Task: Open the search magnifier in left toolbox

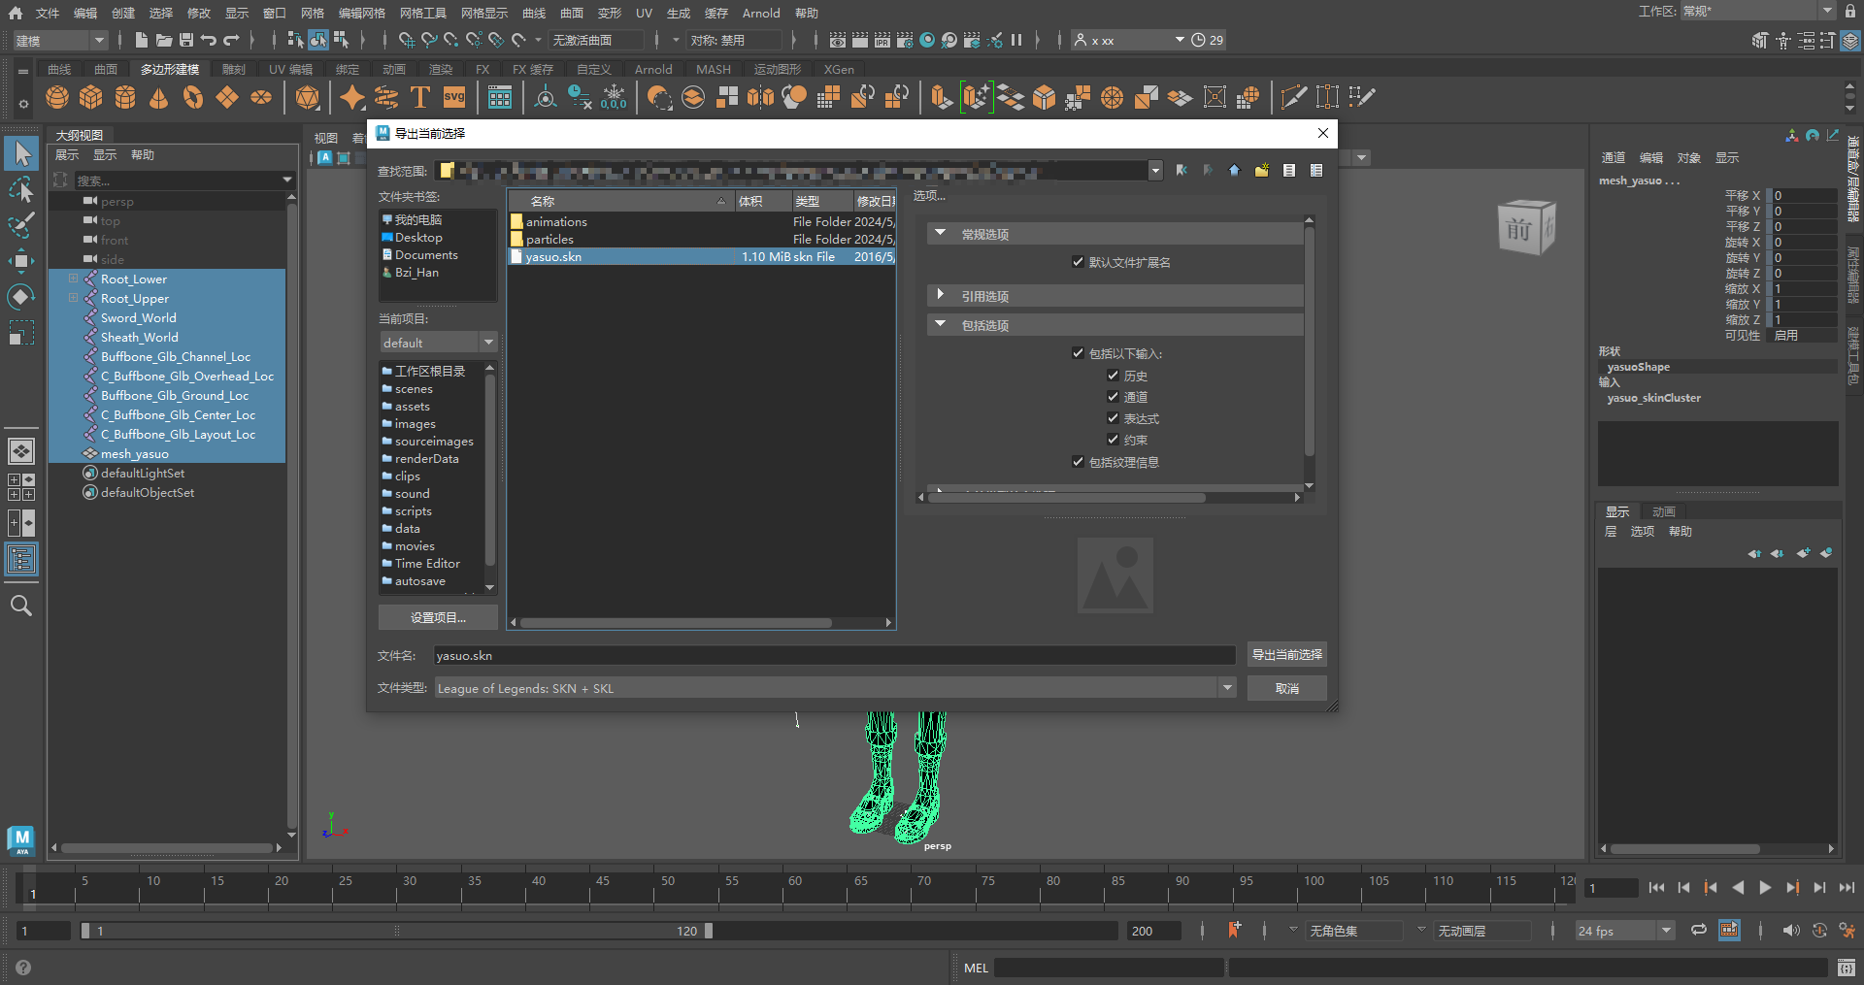Action: coord(21,607)
